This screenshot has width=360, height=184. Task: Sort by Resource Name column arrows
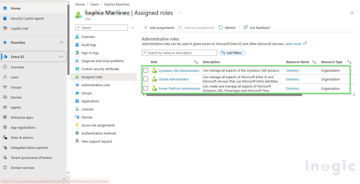tap(314, 62)
